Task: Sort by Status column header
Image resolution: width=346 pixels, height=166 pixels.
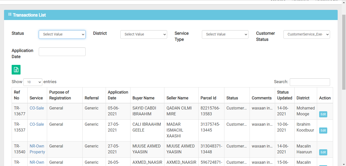Action: click(x=237, y=95)
